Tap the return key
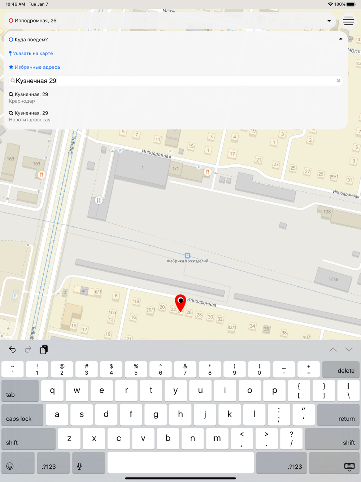 tap(338, 415)
